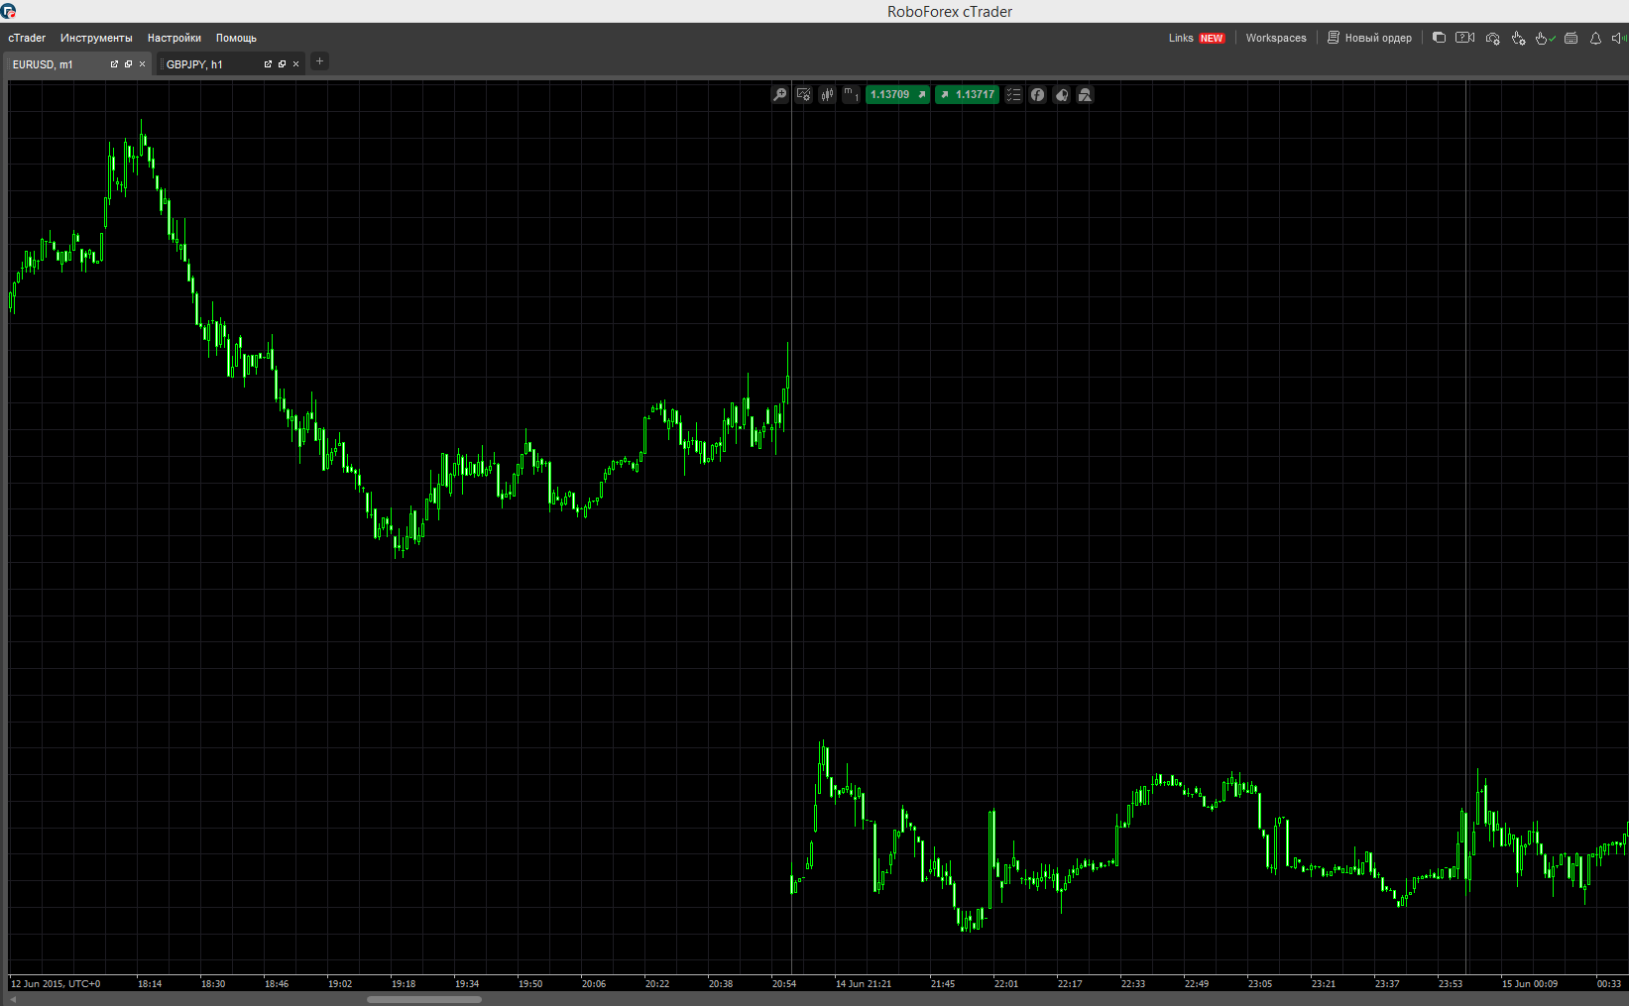Click the 15 Jun 00:09 time axis label
This screenshot has height=1006, width=1629.
(1529, 984)
